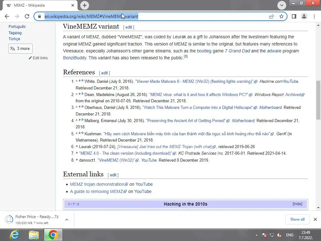
Task: Open the Türkçe language link
Action: 14,39
